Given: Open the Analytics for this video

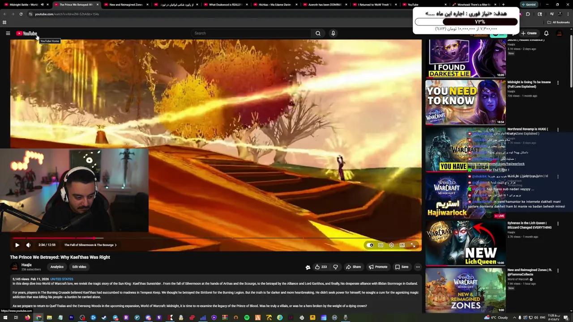Looking at the screenshot, I should tap(57, 267).
